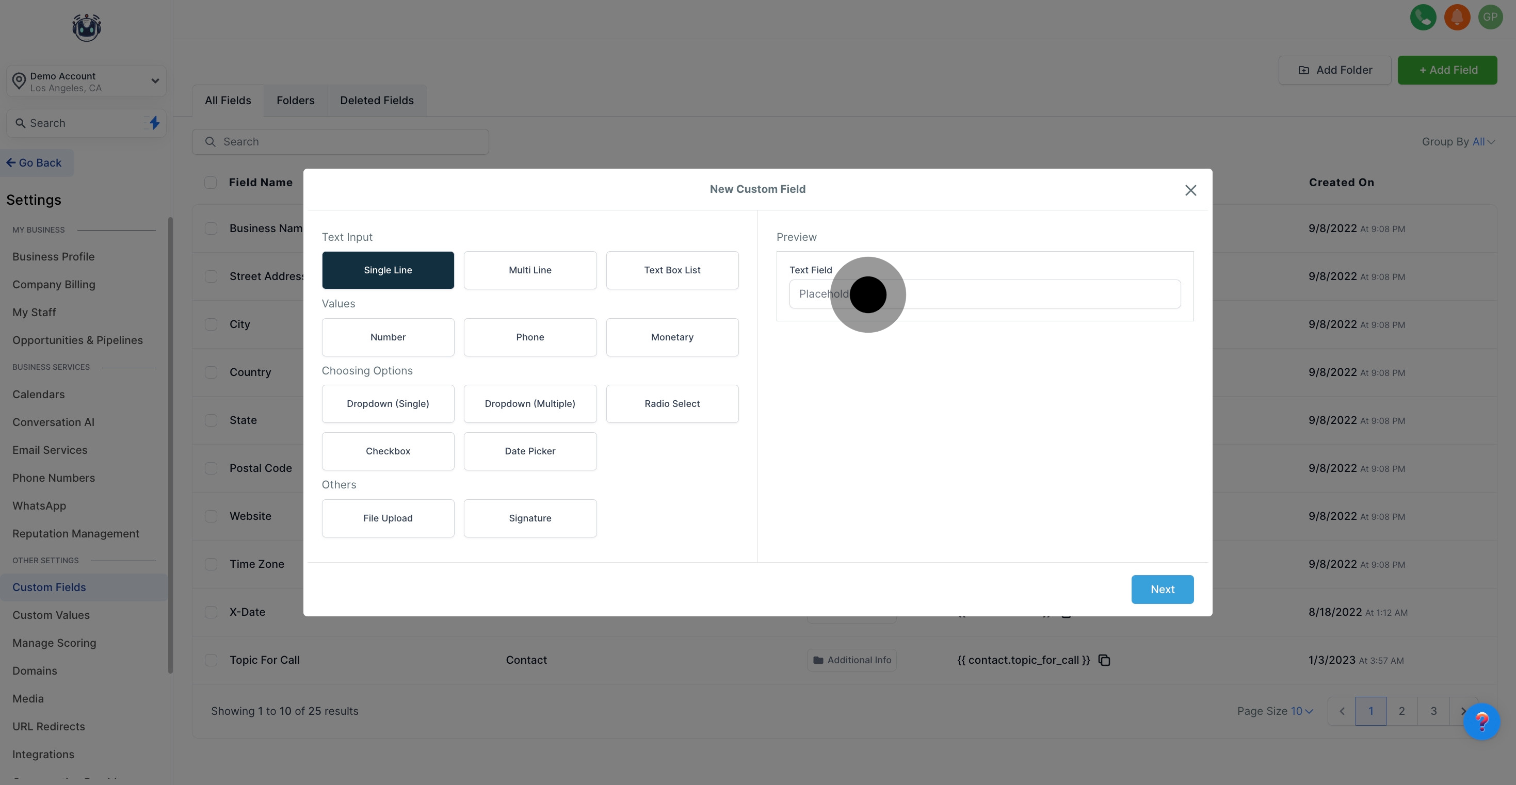Viewport: 1516px width, 785px height.
Task: Toggle the select-all Field Name checkbox
Action: (x=210, y=183)
